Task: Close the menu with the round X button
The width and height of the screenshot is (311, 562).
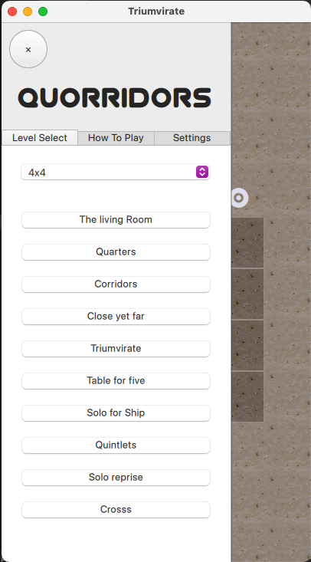Action: point(28,50)
